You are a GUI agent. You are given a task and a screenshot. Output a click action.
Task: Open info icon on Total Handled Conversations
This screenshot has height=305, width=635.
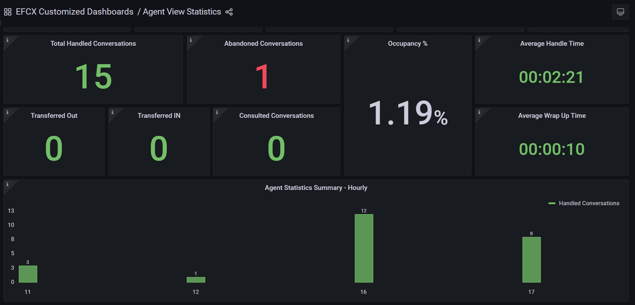point(7,40)
